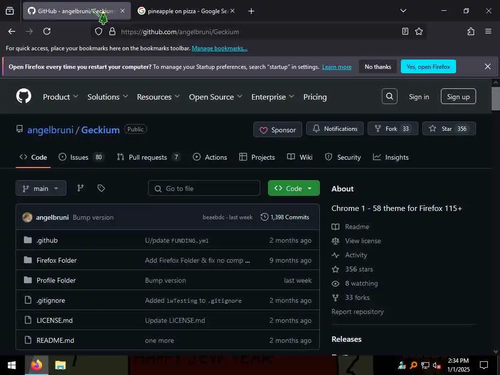Toggle reader view icon in address bar
This screenshot has width=500, height=375.
405,31
